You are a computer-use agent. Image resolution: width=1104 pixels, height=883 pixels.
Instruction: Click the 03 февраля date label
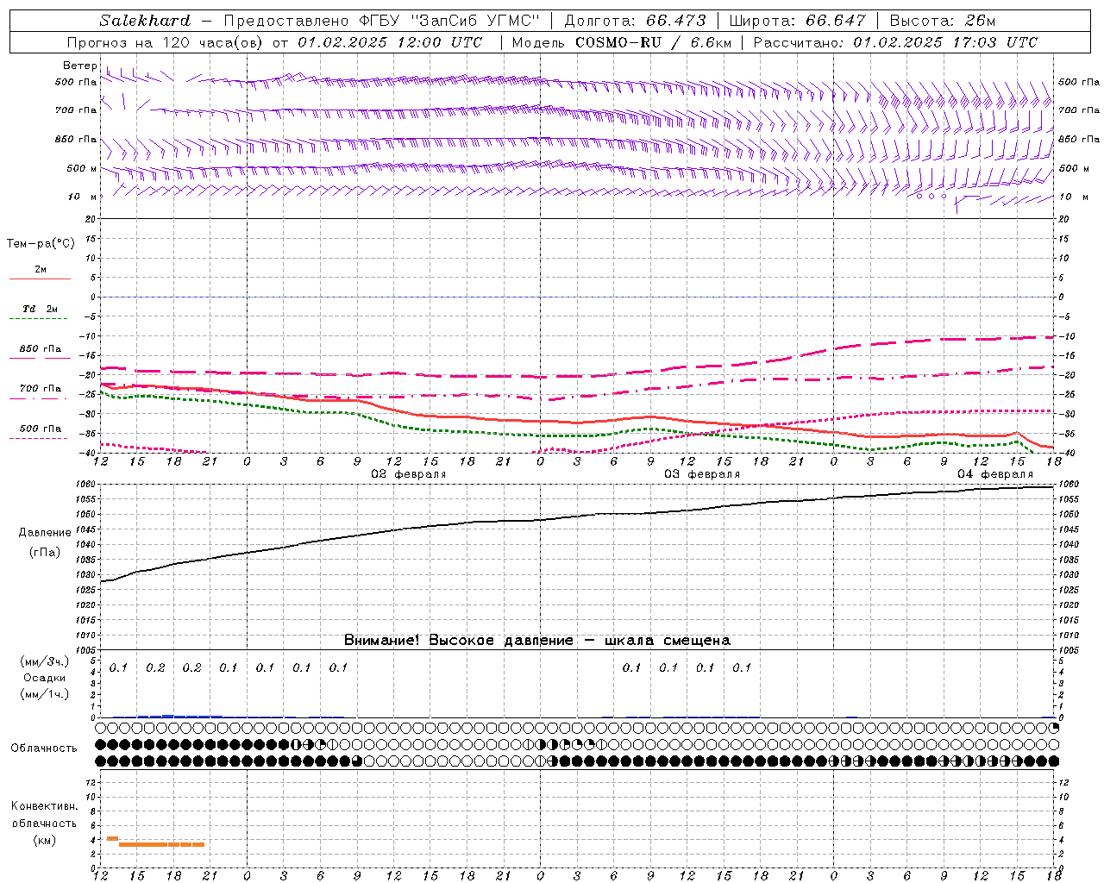702,474
